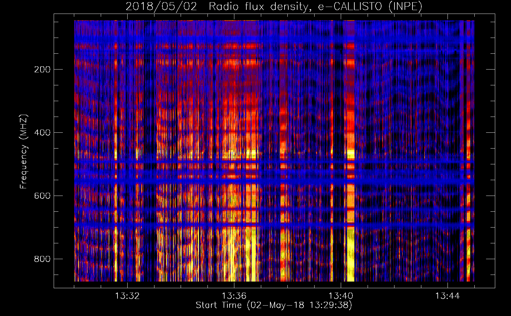Click the 200 frequency tick label
The image size is (511, 316).
(42, 69)
